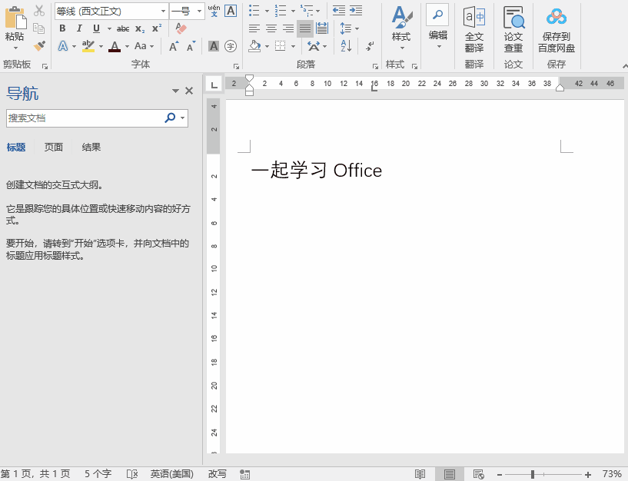Apply red font color
This screenshot has height=481, width=628.
coord(115,46)
